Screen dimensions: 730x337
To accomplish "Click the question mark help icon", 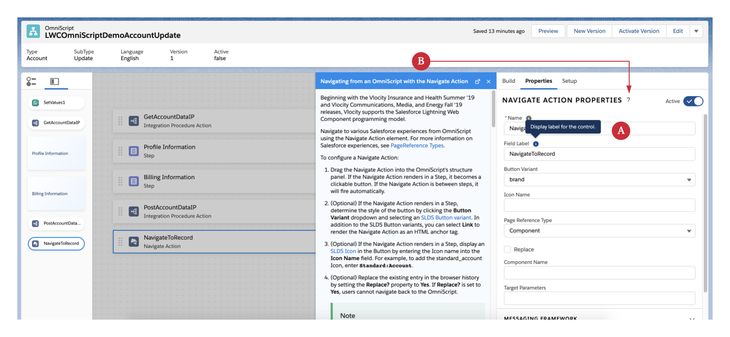I will (628, 100).
